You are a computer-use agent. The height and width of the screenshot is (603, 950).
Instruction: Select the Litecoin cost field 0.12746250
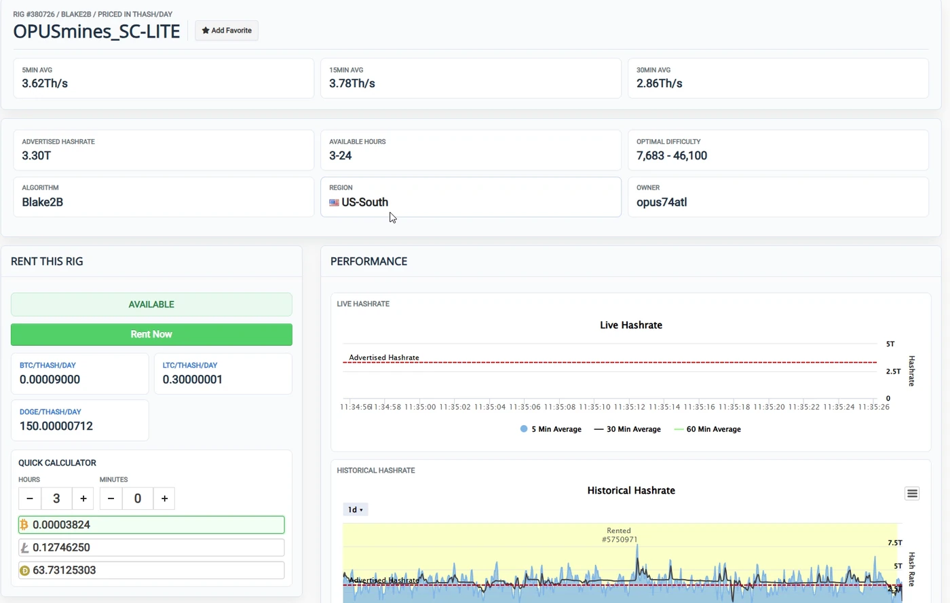(151, 547)
